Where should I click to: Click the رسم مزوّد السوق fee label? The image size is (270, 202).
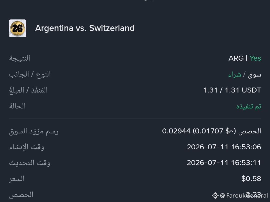[x=33, y=132]
